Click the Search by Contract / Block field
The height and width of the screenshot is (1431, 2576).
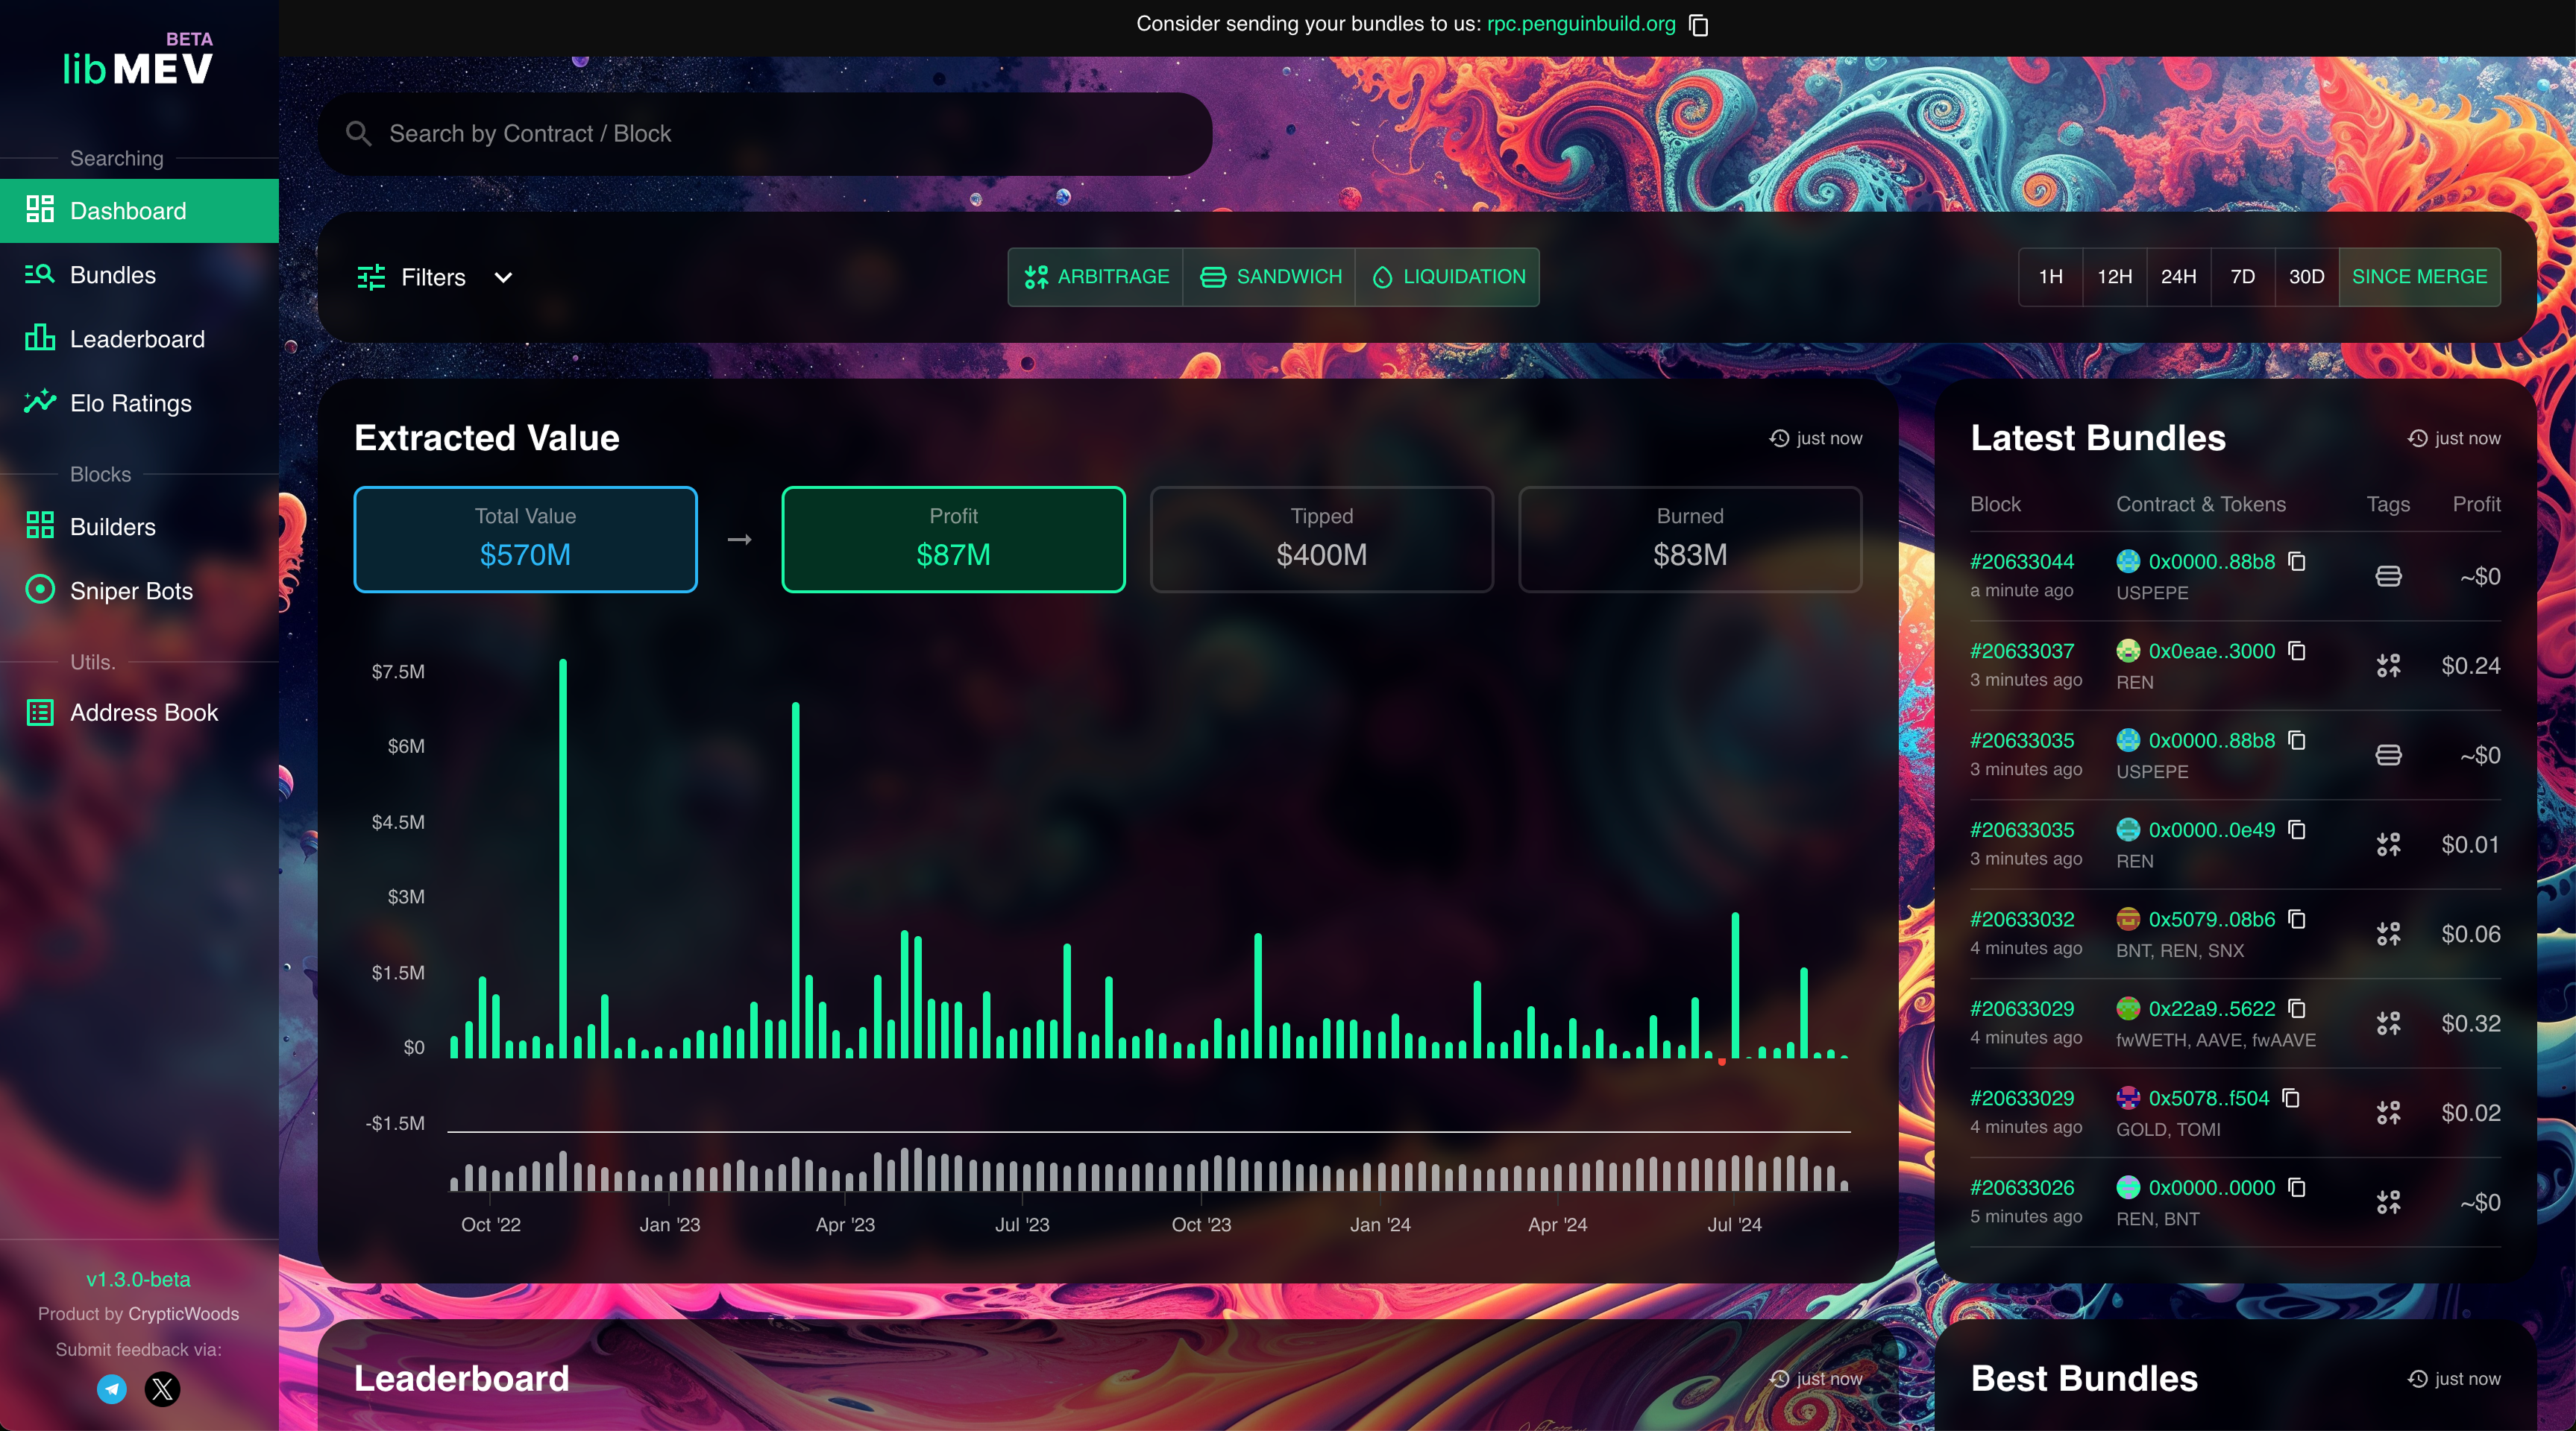[765, 134]
